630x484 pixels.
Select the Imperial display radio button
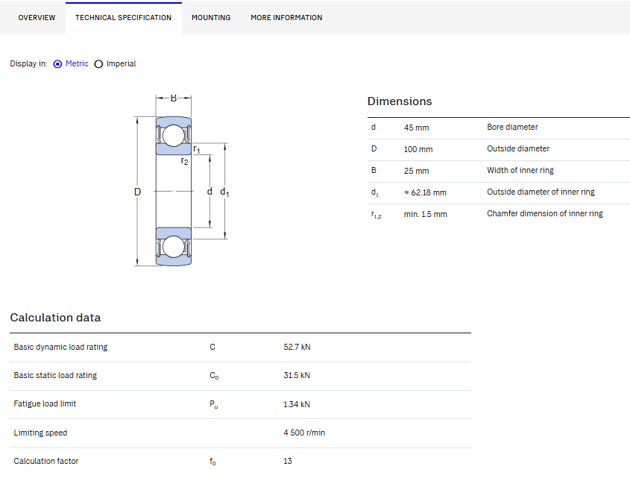[x=98, y=64]
